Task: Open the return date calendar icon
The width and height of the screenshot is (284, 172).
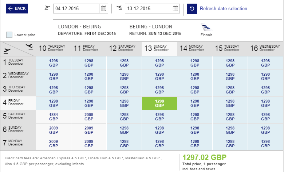Action: [175, 8]
